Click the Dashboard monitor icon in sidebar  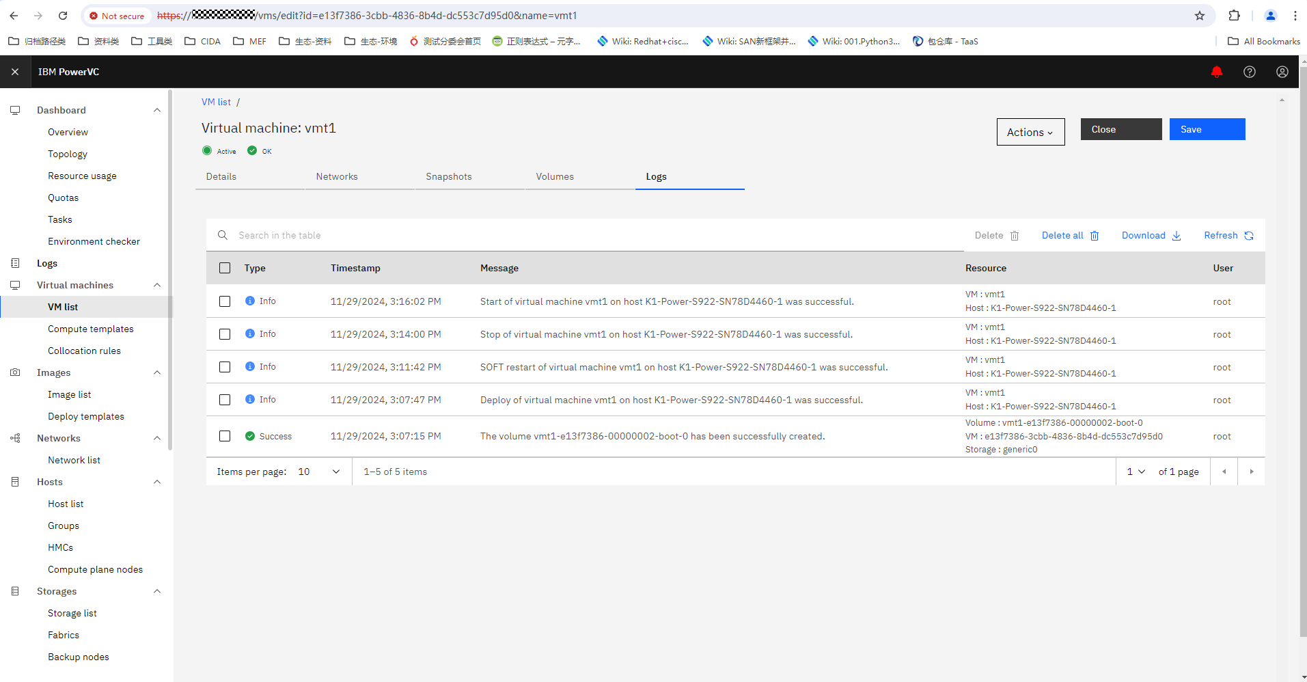pyautogui.click(x=15, y=110)
